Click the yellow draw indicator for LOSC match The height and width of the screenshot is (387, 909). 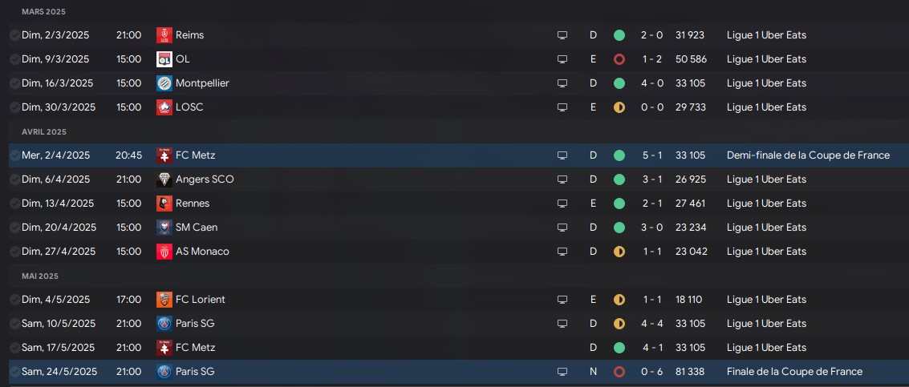tap(619, 107)
